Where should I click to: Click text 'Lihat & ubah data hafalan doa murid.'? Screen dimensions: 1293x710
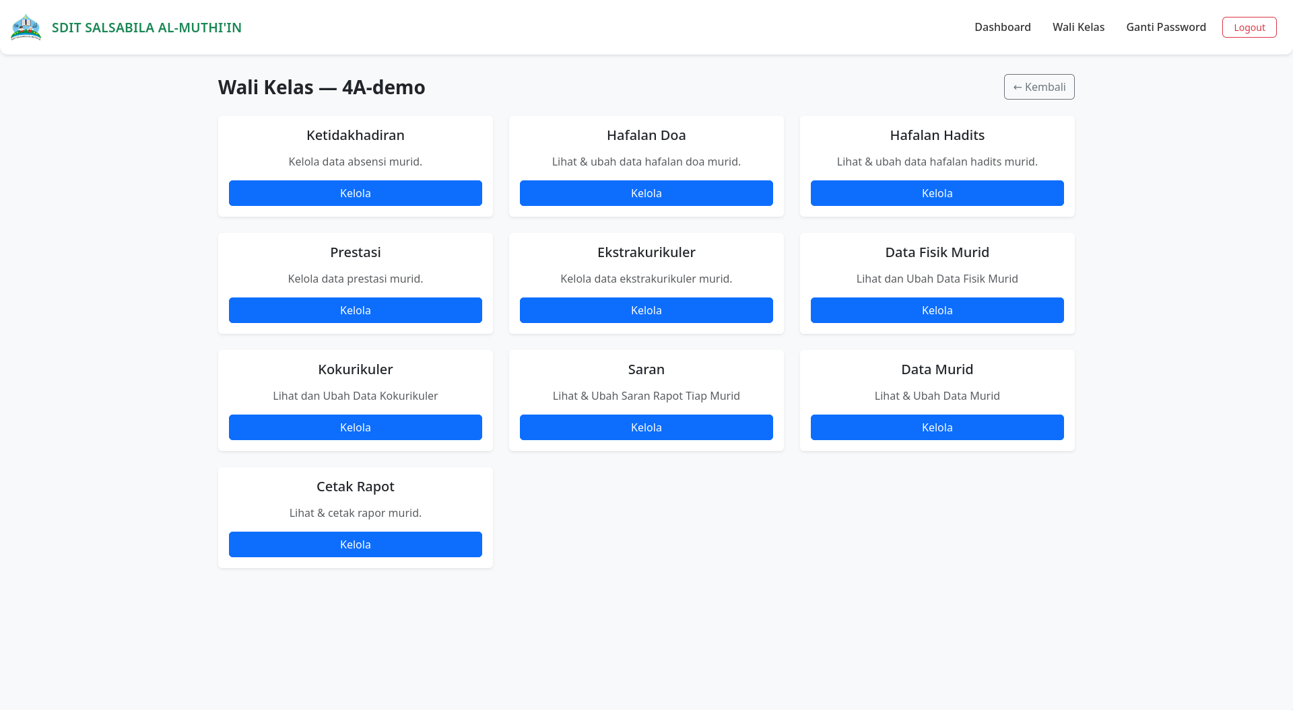coord(646,162)
